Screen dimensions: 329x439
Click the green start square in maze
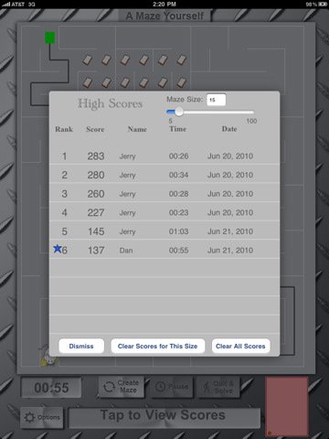50,37
